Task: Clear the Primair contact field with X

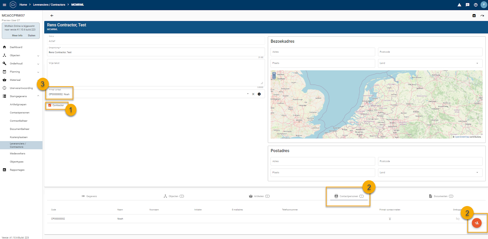Action: point(253,94)
